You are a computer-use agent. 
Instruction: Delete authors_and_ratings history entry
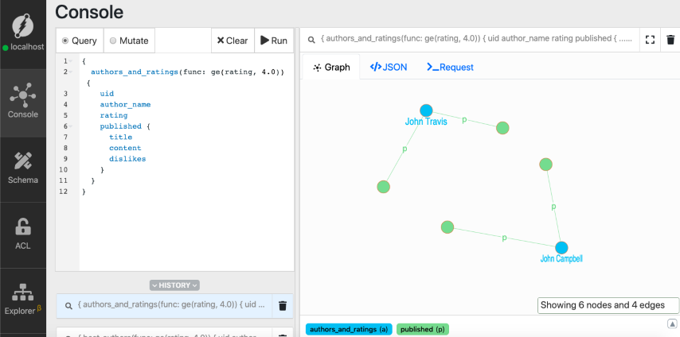[281, 305]
